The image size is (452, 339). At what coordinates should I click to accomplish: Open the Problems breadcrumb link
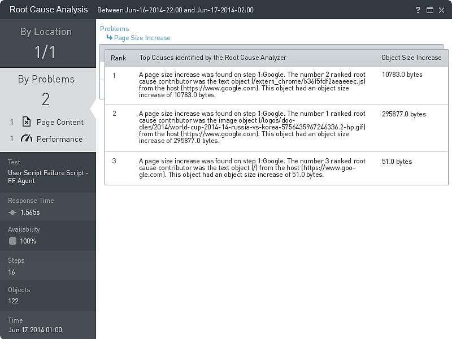pyautogui.click(x=115, y=28)
